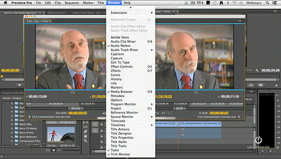Viewport: 281px width, 159px height.
Task: Click safe margins icon under left trim view
Action: (73, 92)
